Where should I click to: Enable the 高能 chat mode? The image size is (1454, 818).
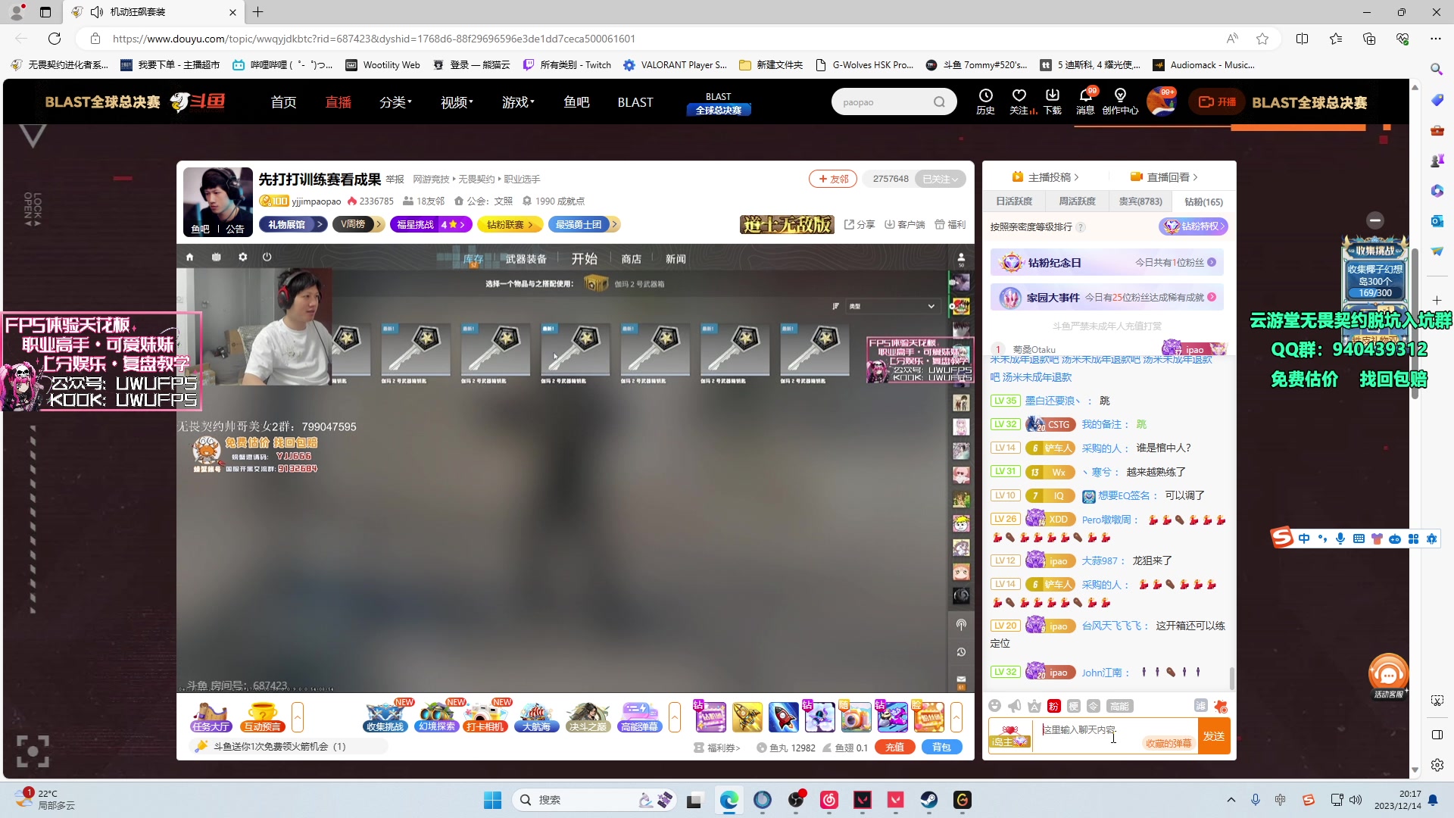pyautogui.click(x=1120, y=705)
